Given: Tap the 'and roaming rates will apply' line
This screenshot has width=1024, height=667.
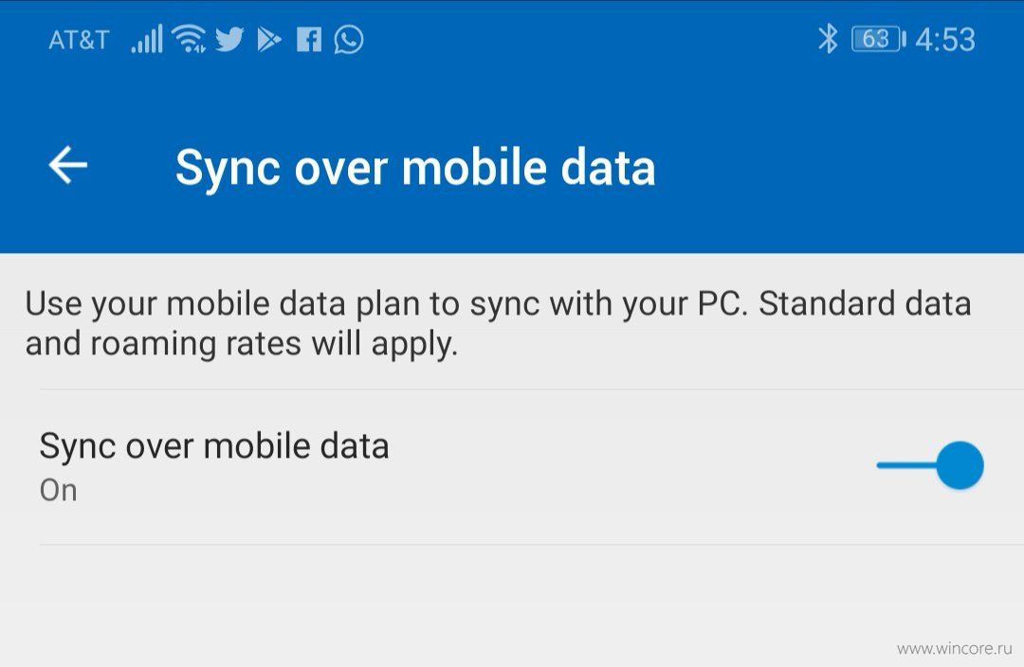Looking at the screenshot, I should point(242,344).
